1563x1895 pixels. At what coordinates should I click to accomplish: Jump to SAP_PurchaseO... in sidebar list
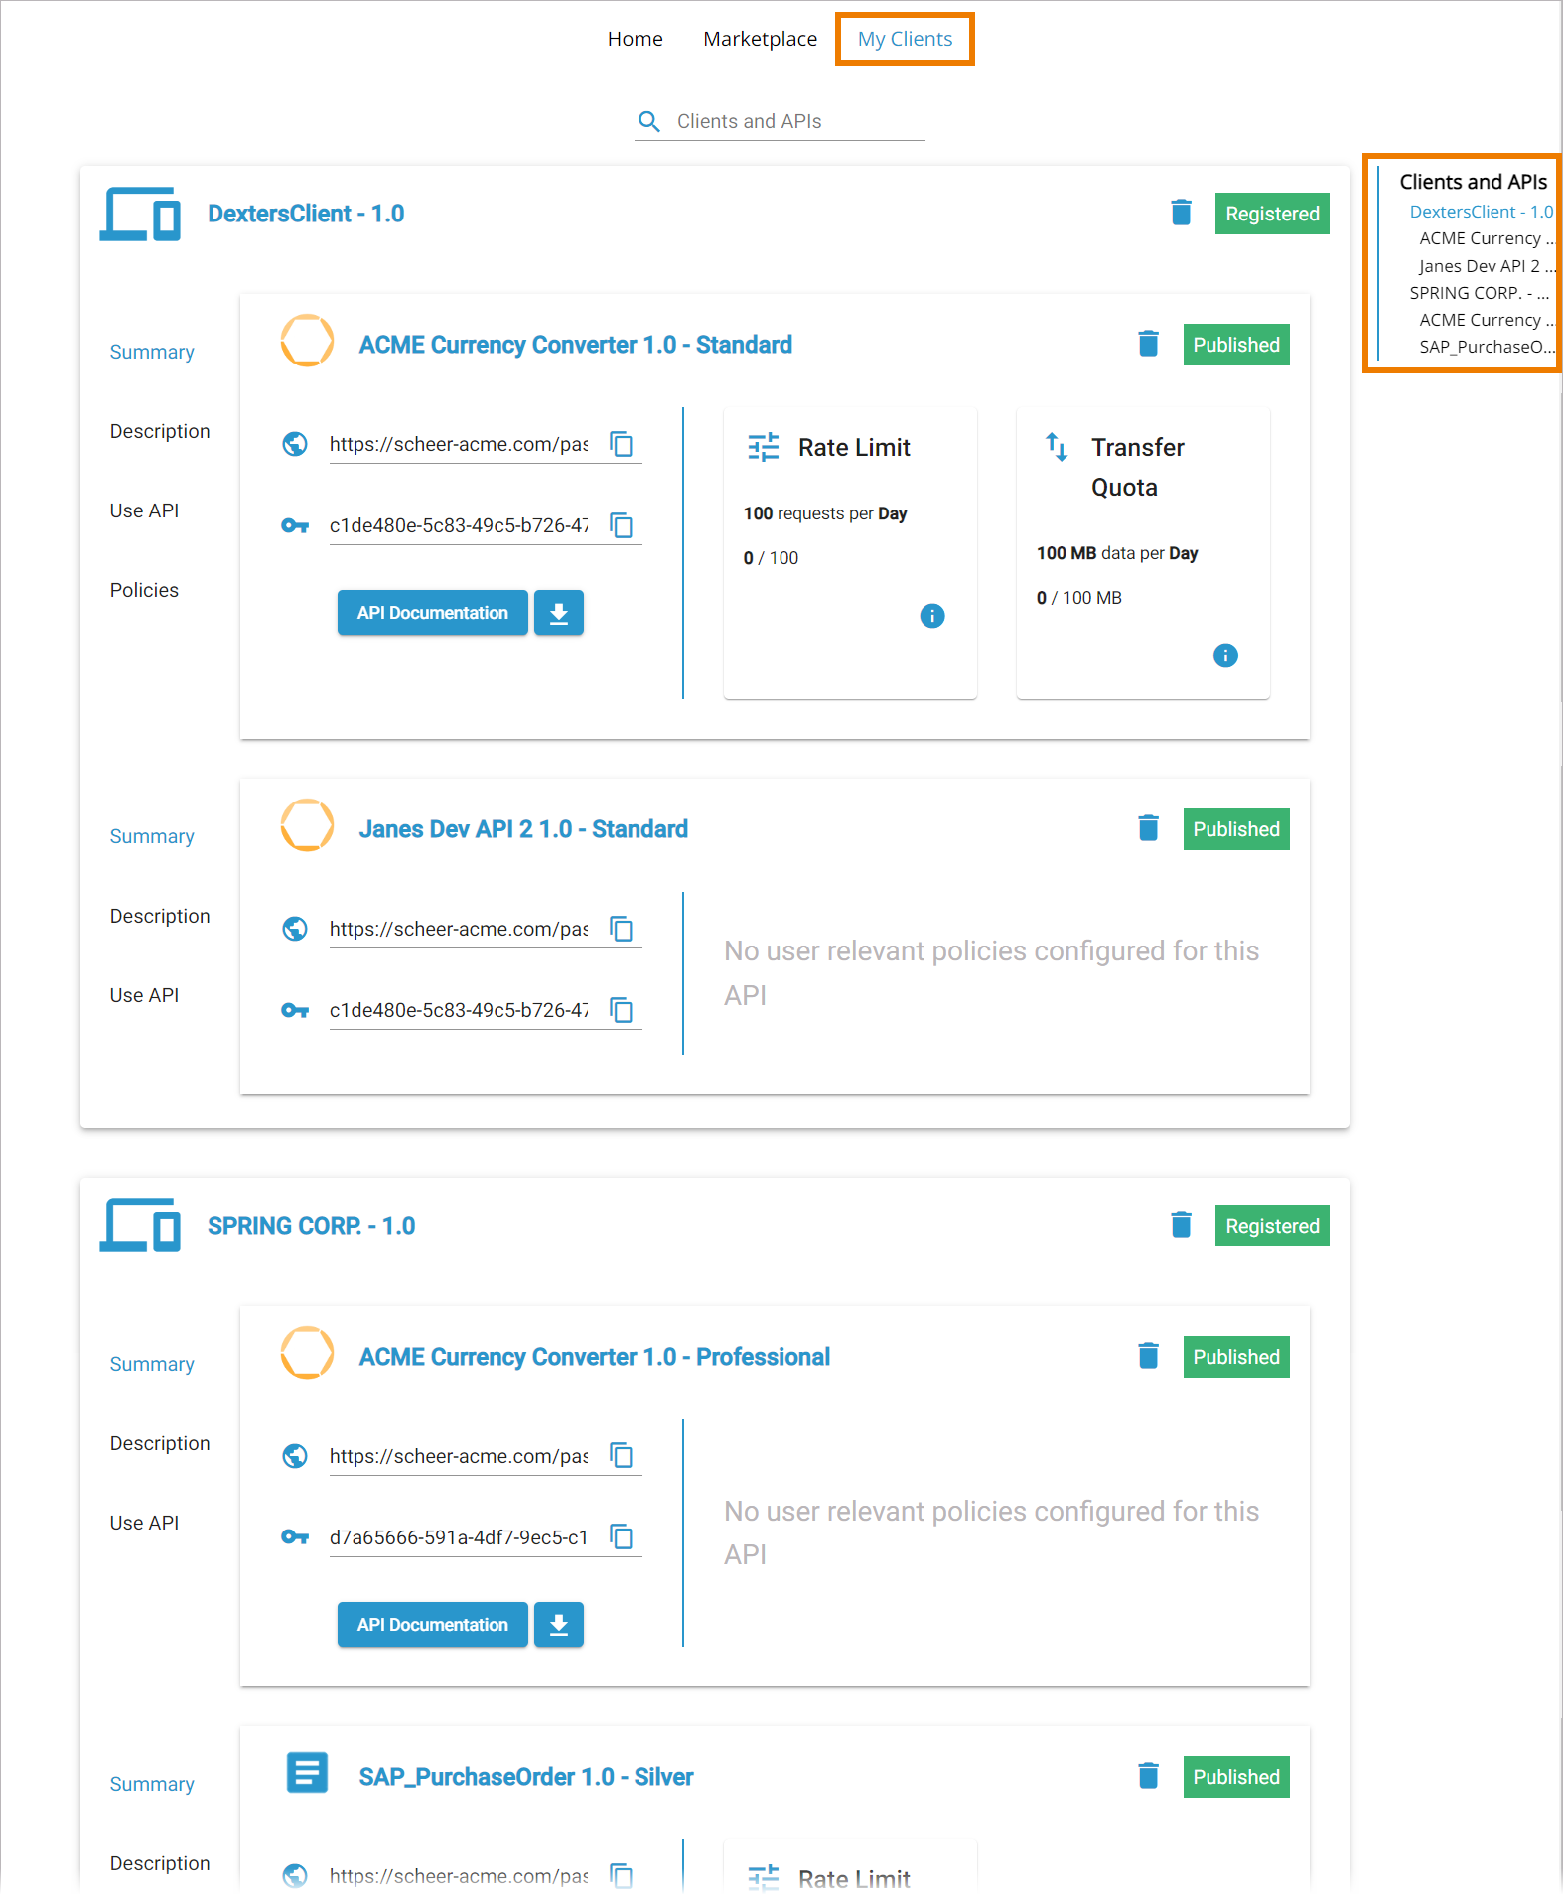coord(1487,347)
